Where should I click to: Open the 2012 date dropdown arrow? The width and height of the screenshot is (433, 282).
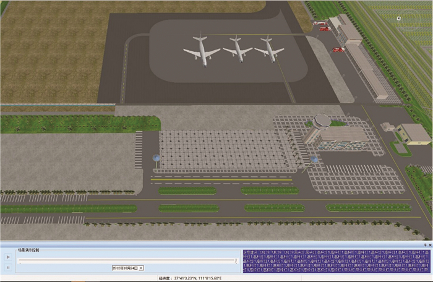(x=141, y=268)
